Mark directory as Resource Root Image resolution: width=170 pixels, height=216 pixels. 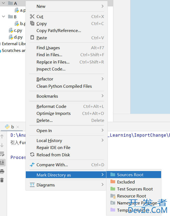(x=134, y=196)
